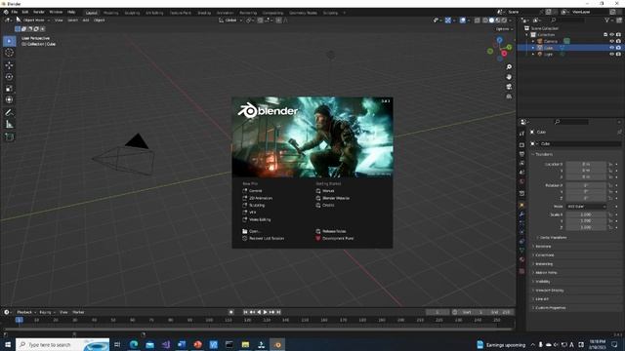Image resolution: width=625 pixels, height=351 pixels.
Task: Switch to the Modeling workspace tab
Action: pos(110,13)
